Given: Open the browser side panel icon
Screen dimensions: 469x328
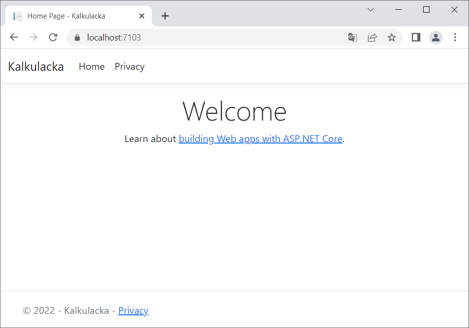Looking at the screenshot, I should pos(416,37).
